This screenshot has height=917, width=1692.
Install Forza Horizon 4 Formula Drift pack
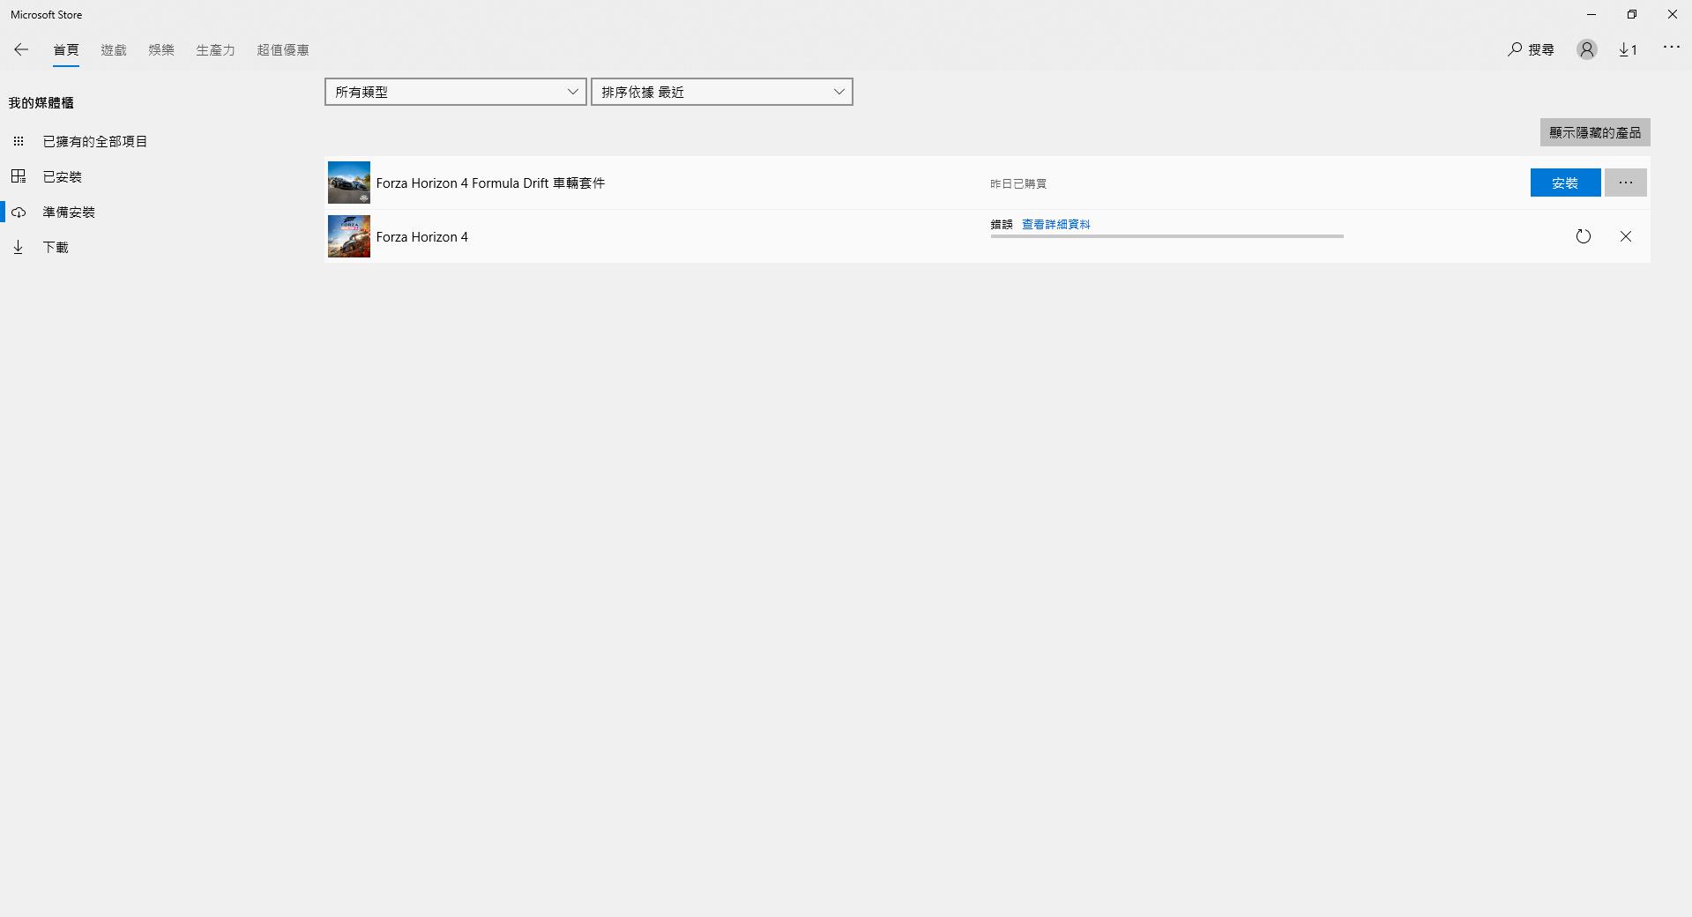[x=1565, y=183]
